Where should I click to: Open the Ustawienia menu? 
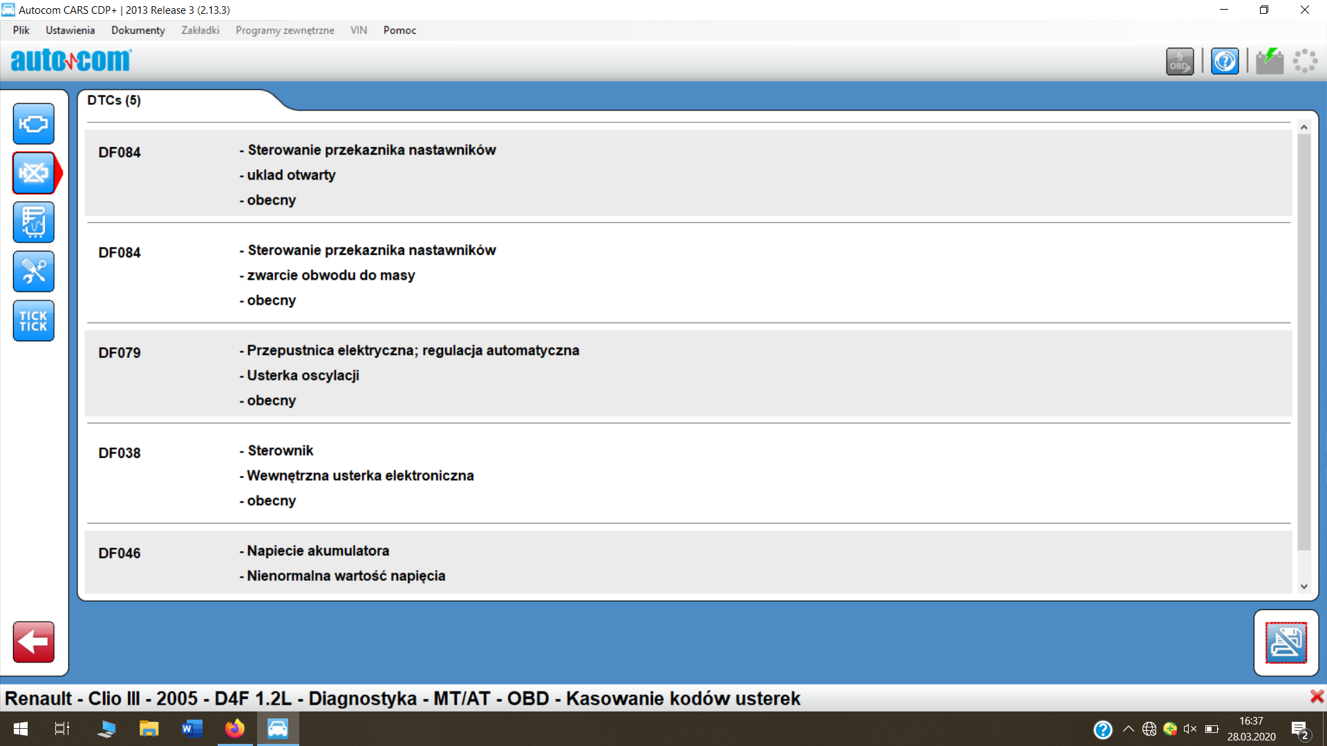(70, 30)
